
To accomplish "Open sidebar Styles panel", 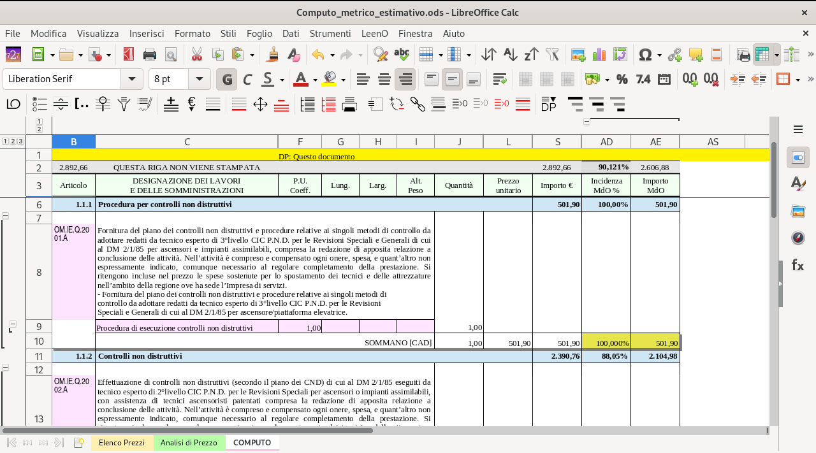I will pos(798,183).
